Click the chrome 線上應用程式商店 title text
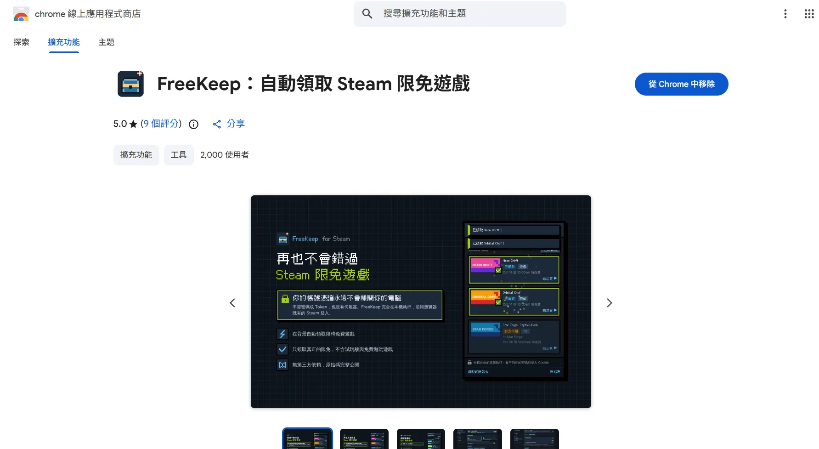This screenshot has width=819, height=449. pos(88,14)
